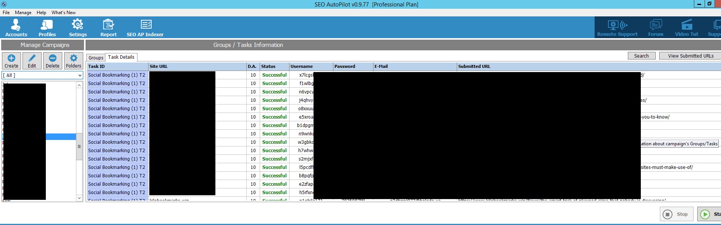Minimize the SEO AutoPilot window
Image resolution: width=721 pixels, height=225 pixels.
pos(699,4)
